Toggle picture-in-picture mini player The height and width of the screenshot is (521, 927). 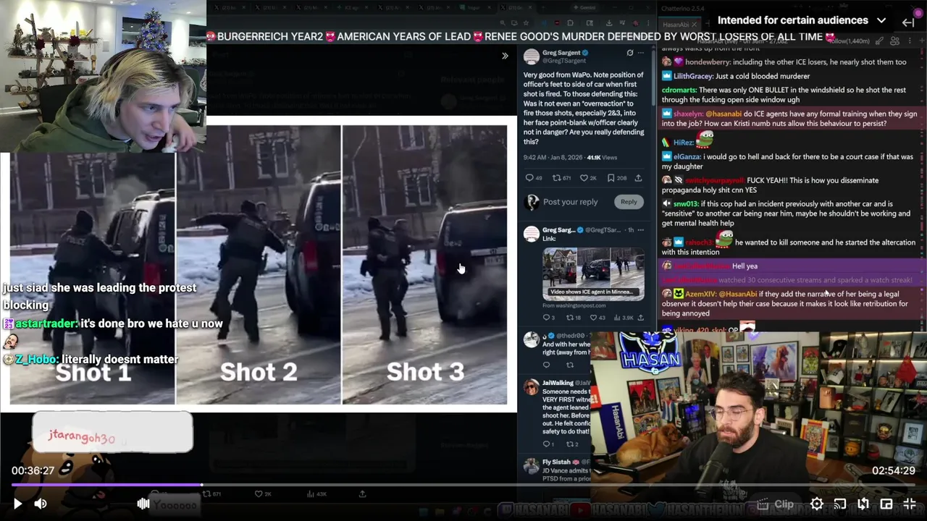[886, 504]
